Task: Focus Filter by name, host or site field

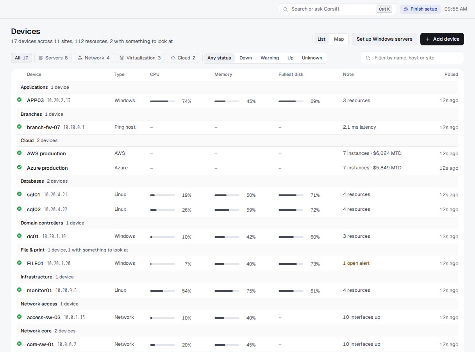Action: (x=412, y=58)
